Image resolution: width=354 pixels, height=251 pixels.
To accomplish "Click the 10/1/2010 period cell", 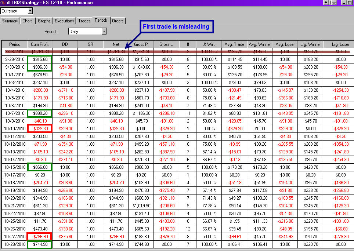I will [15, 74].
